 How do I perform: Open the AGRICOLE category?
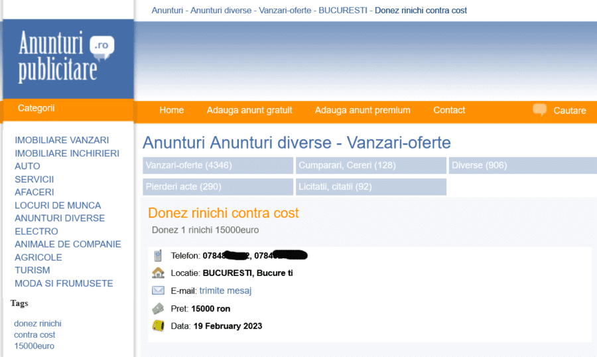38,257
